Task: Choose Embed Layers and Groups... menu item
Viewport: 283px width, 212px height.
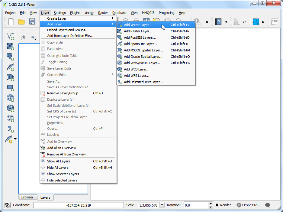Action: [x=78, y=30]
